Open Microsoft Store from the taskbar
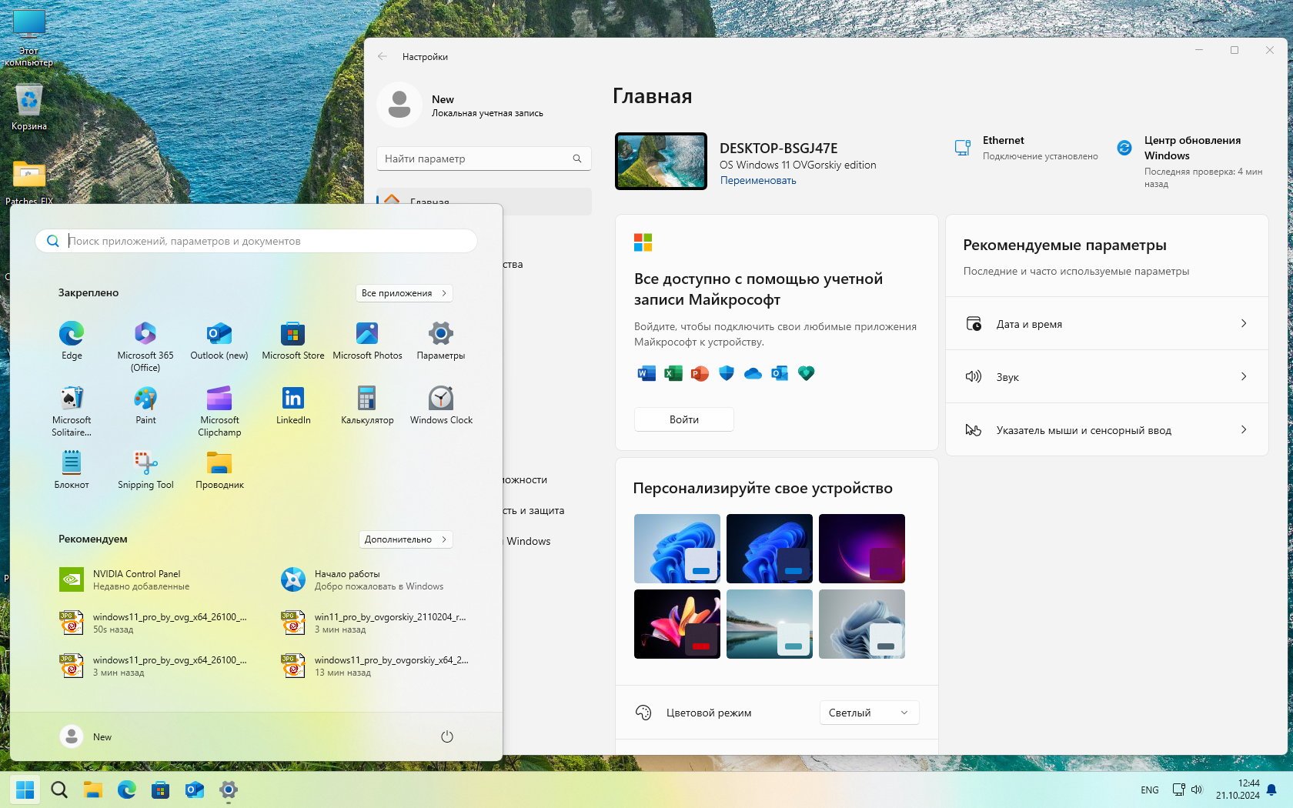The width and height of the screenshot is (1293, 808). pos(160,790)
